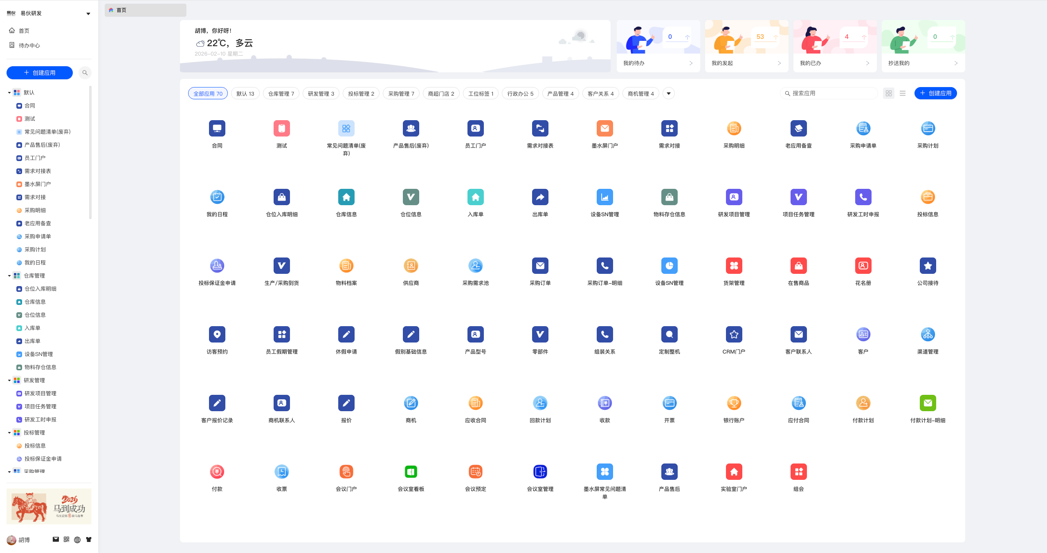Click the blue 创建应用 button in the sidebar
Screen dimensions: 1047x553
(40, 73)
